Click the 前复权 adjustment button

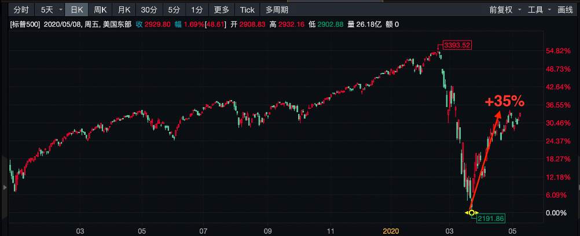tap(501, 10)
